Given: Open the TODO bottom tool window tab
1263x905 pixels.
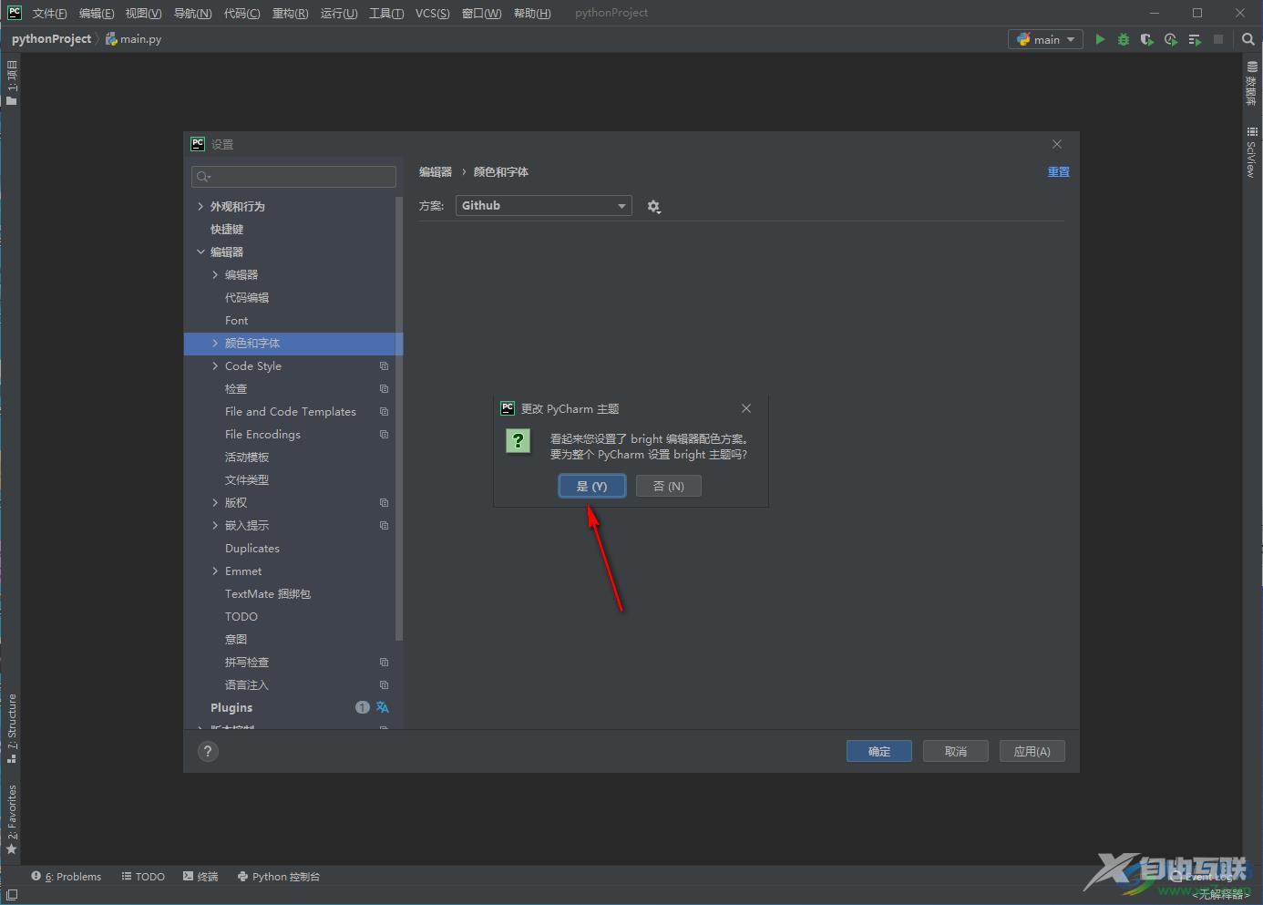Looking at the screenshot, I should [143, 877].
